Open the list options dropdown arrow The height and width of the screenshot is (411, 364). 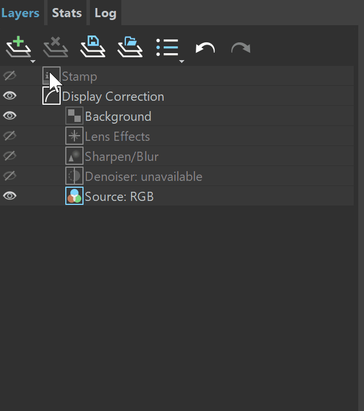[181, 61]
